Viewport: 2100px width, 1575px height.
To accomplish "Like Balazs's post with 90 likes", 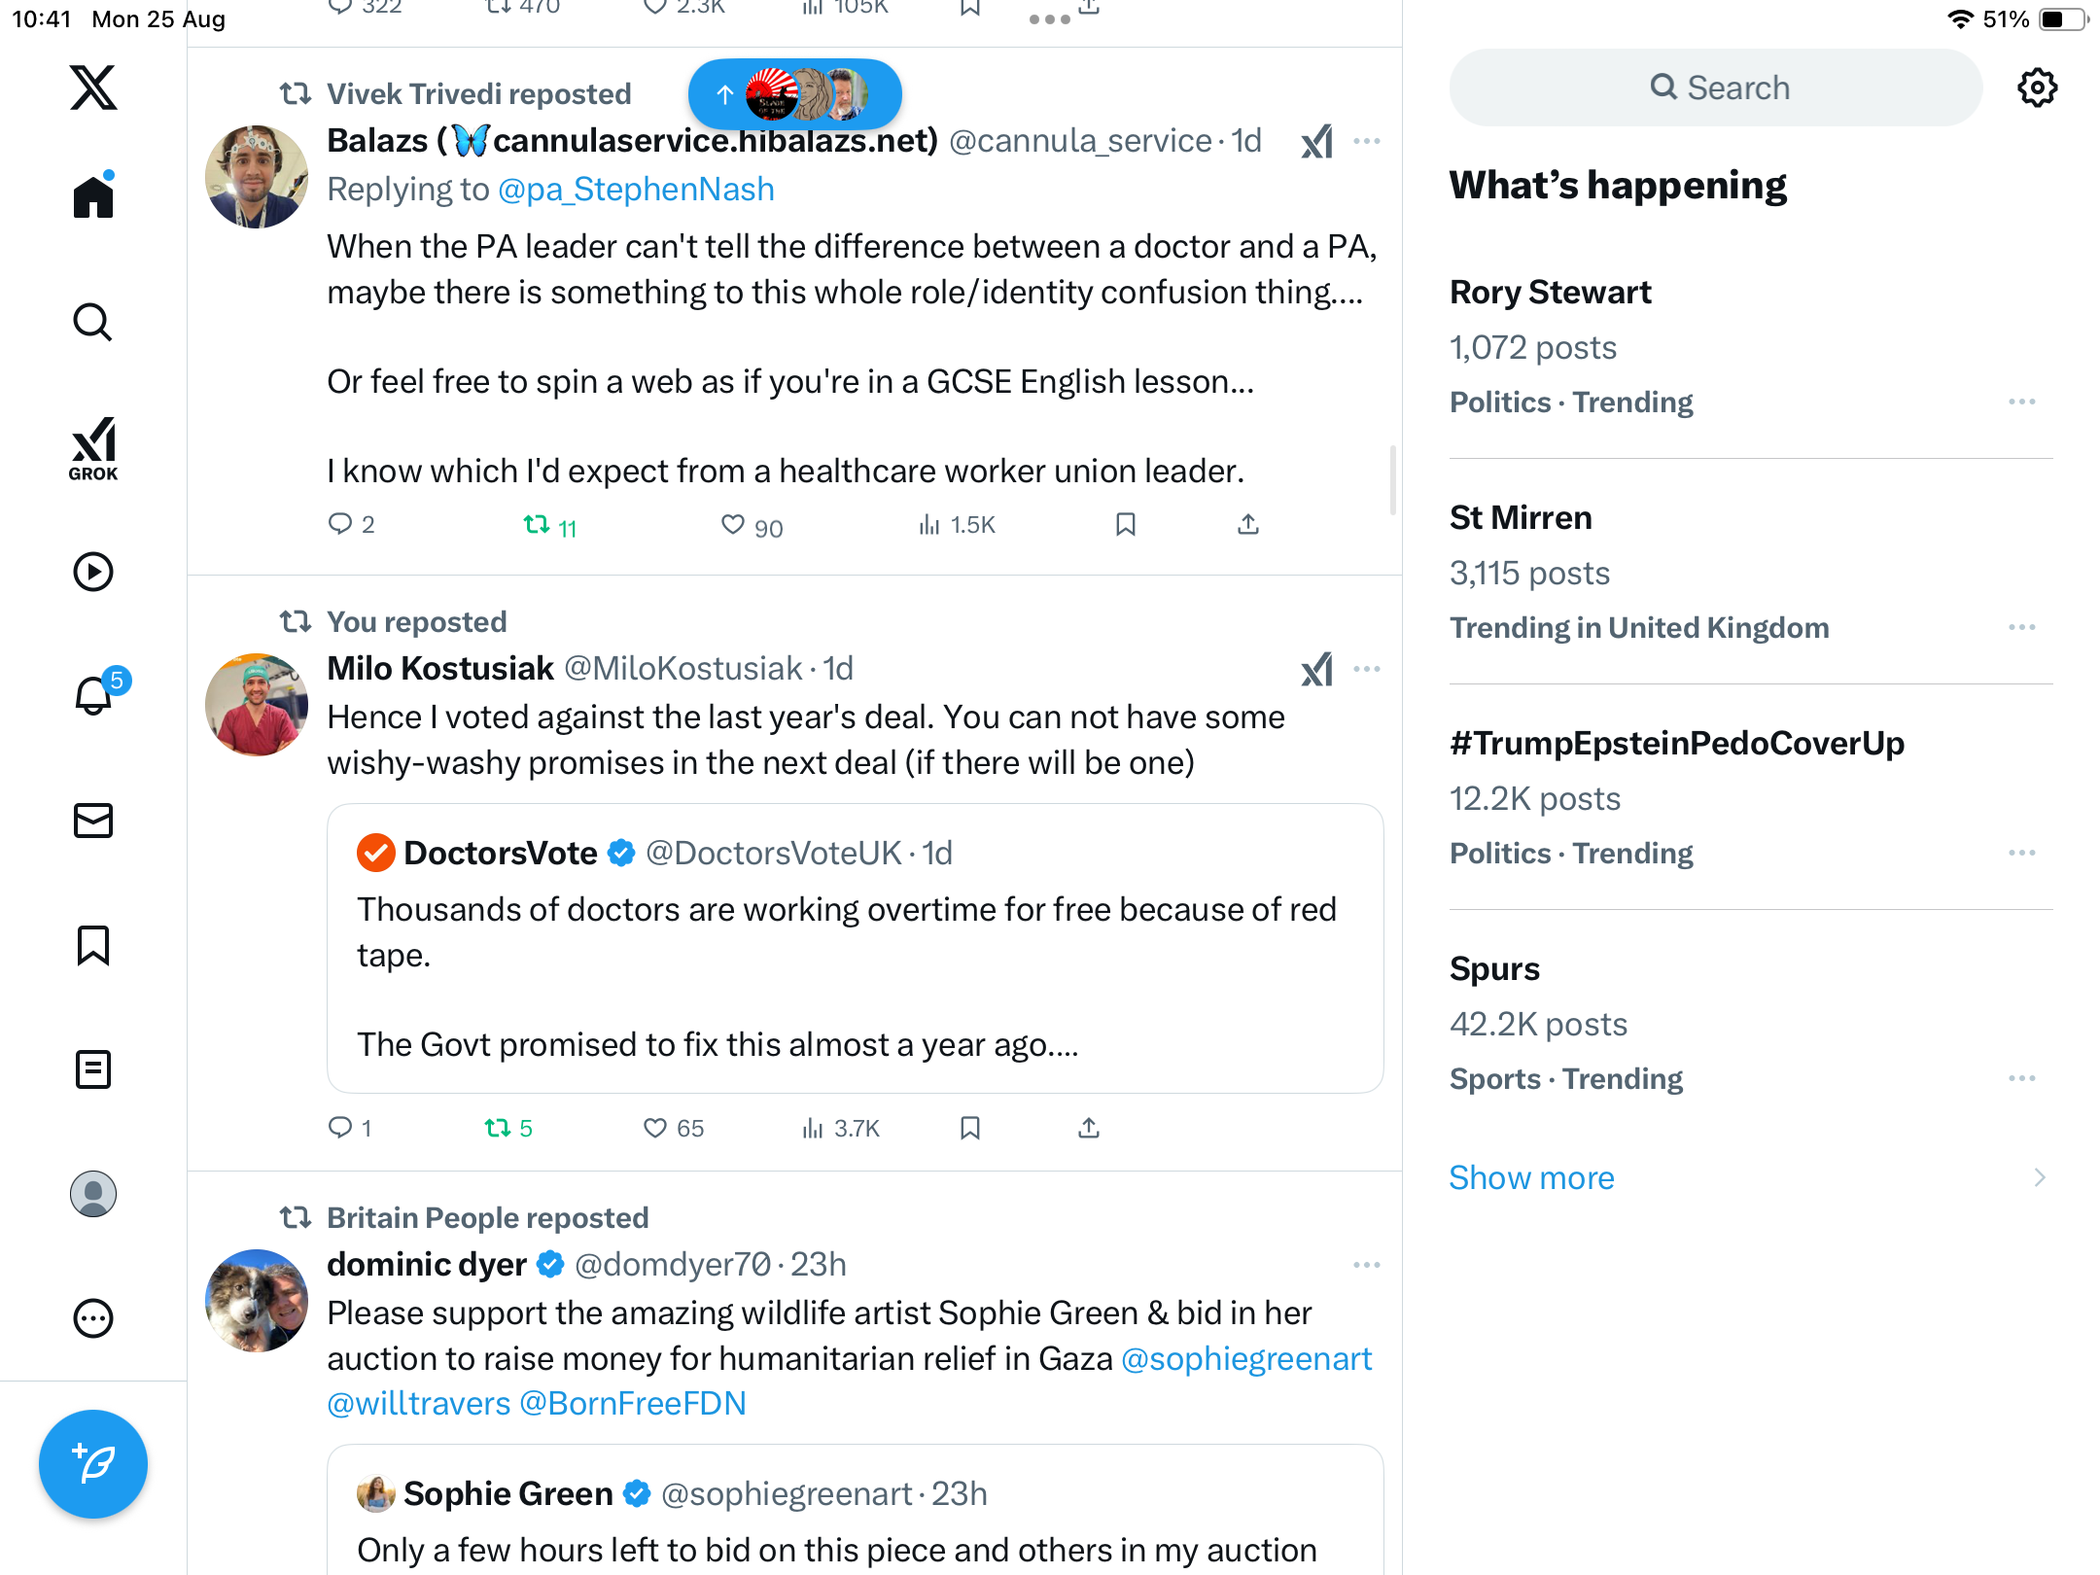I will pos(733,525).
